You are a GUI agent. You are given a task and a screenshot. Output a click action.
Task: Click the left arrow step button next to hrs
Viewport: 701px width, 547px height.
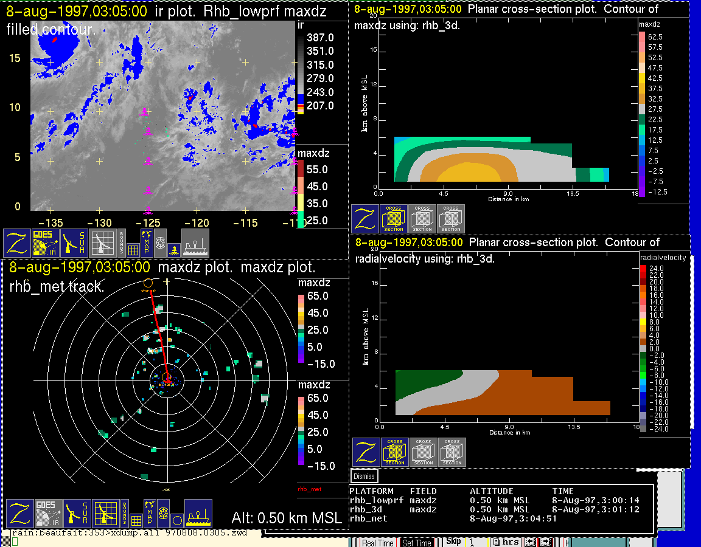click(531, 542)
